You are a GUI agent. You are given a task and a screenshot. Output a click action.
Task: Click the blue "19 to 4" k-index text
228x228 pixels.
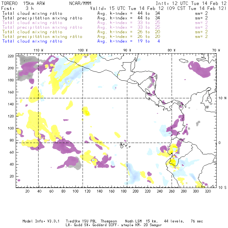pyautogui.click(x=149, y=41)
